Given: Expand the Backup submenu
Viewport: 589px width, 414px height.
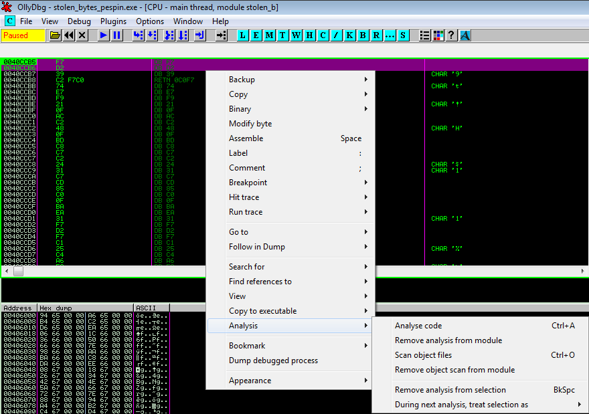Looking at the screenshot, I should (291, 80).
